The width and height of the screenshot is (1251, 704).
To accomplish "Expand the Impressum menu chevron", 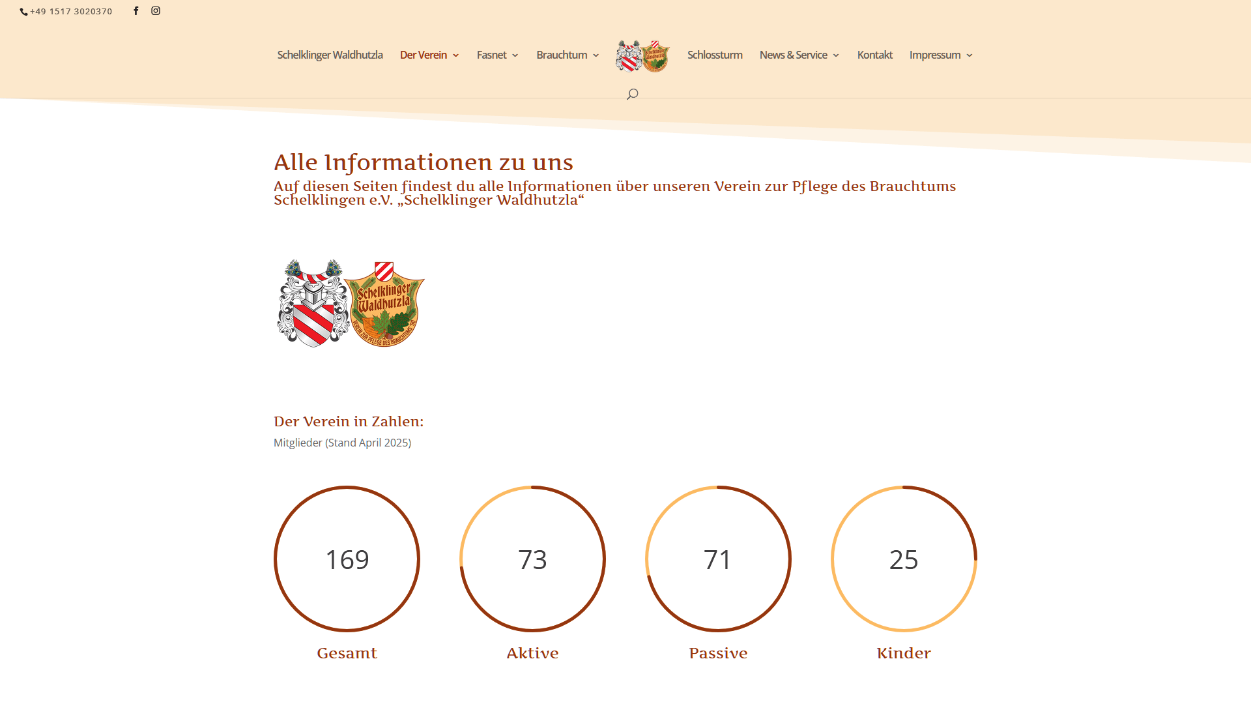I will click(x=970, y=55).
